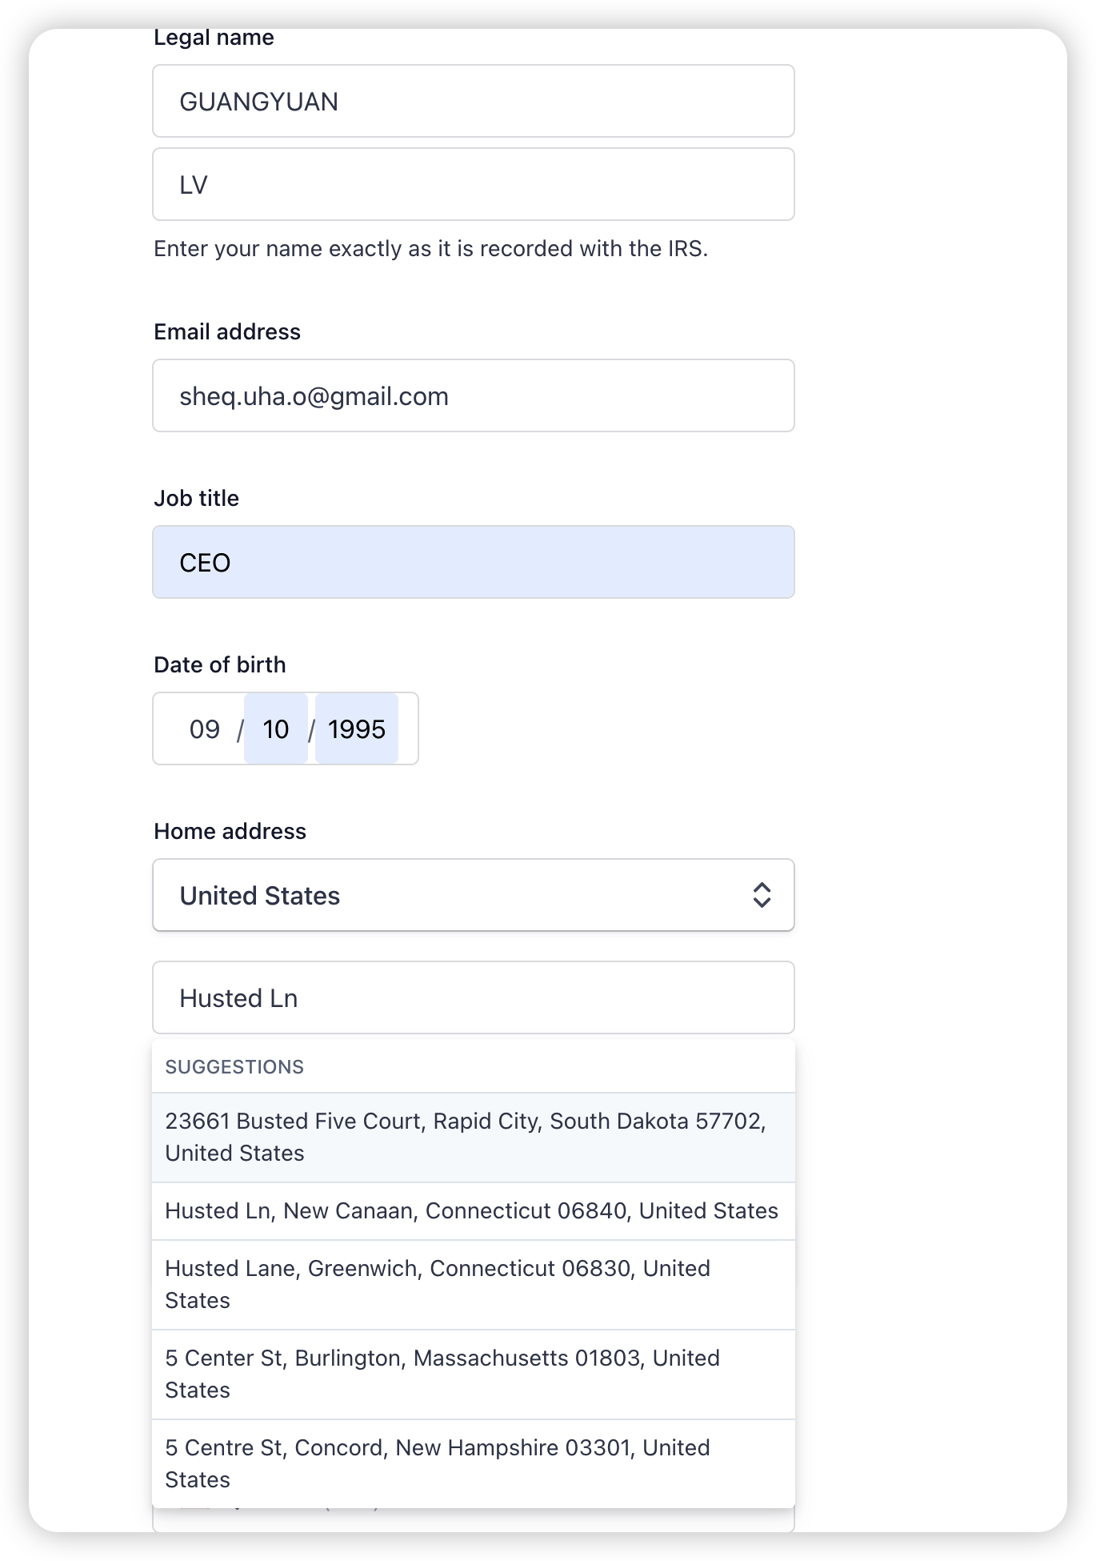Viewport: 1096px width, 1561px height.
Task: Select the year 1995 in date of birth
Action: (357, 729)
